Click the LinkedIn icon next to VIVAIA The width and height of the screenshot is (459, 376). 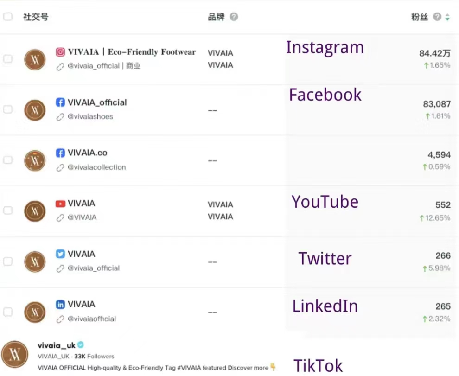[60, 305]
